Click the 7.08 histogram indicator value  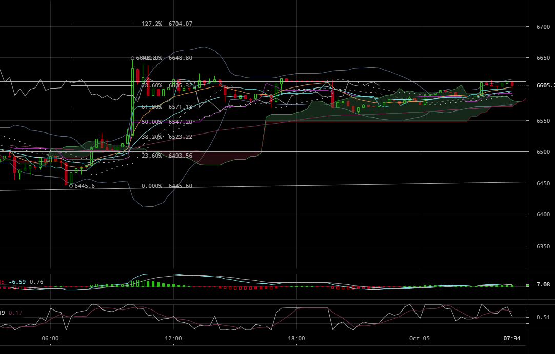[x=543, y=284]
